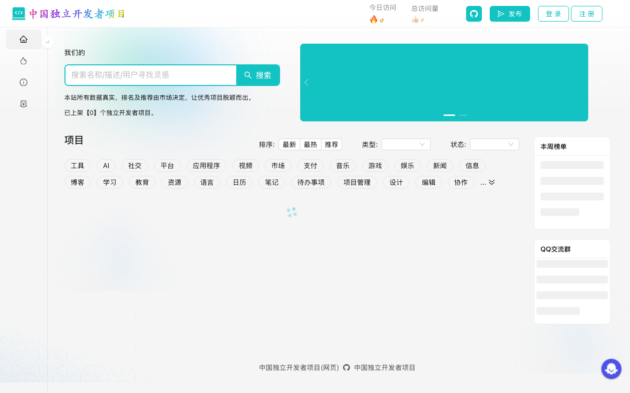Filter by the 协作 tag
Viewport: 630px width, 393px height.
tap(461, 182)
